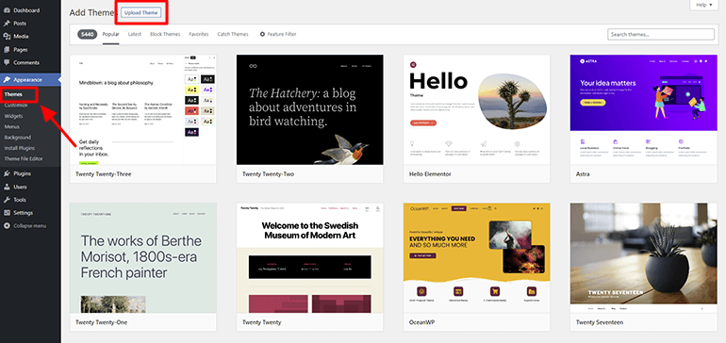726x343 pixels.
Task: Go to Settings in sidebar
Action: pyautogui.click(x=24, y=213)
